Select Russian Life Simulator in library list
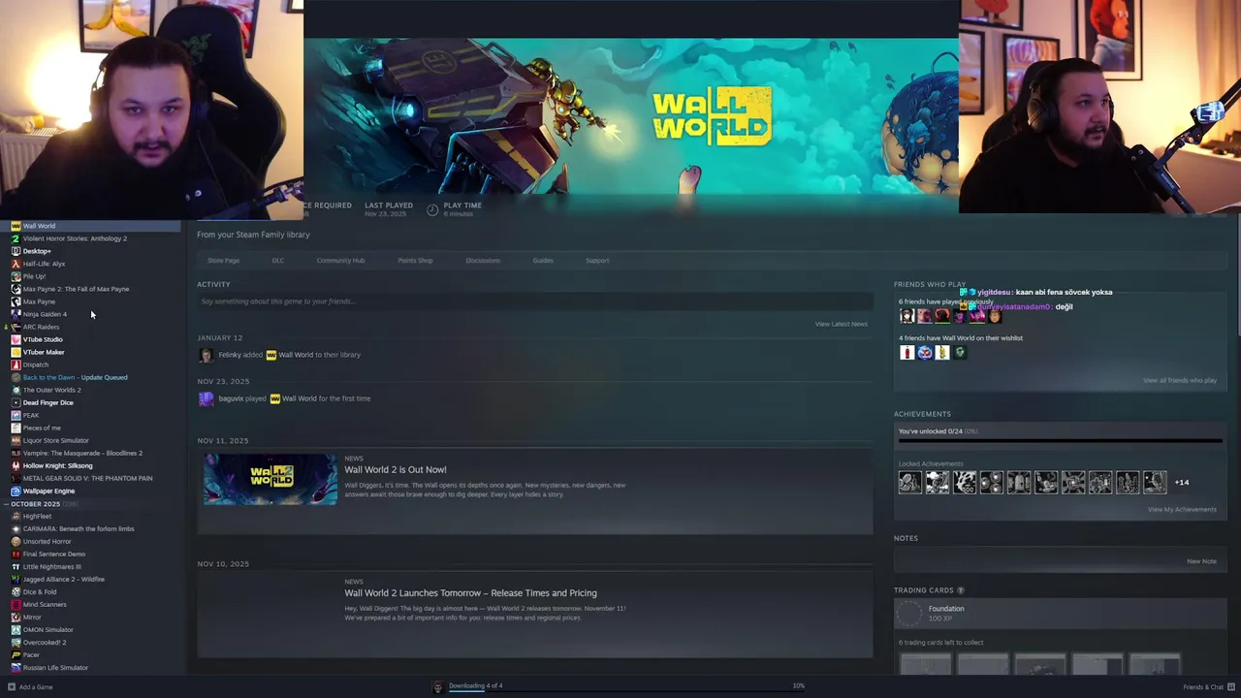1241x698 pixels. [x=55, y=667]
